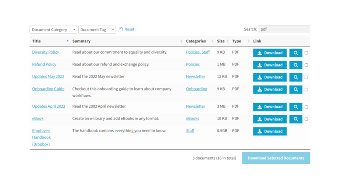Click into the Search field
This screenshot has height=176, width=345.
(284, 29)
